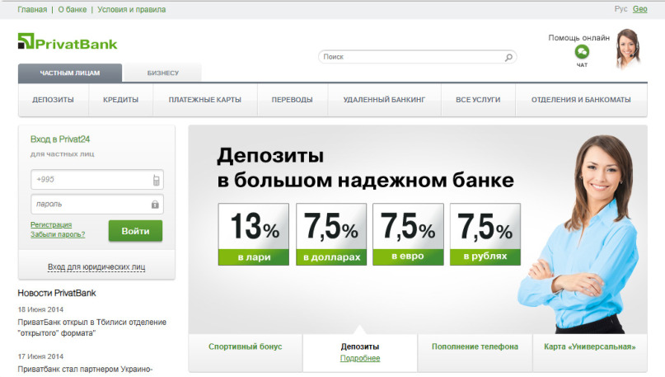Viewport: 665px width, 377px height.
Task: Open the Переводы menu
Action: coord(293,100)
